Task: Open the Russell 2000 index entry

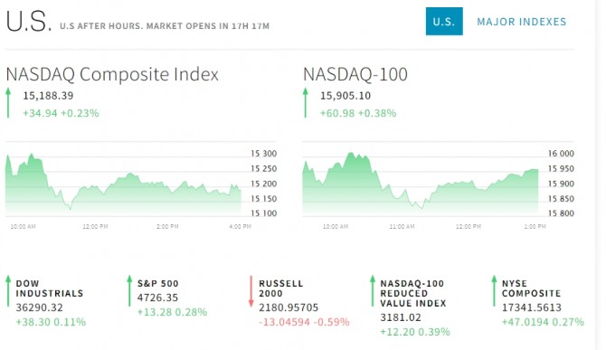Action: (x=304, y=303)
